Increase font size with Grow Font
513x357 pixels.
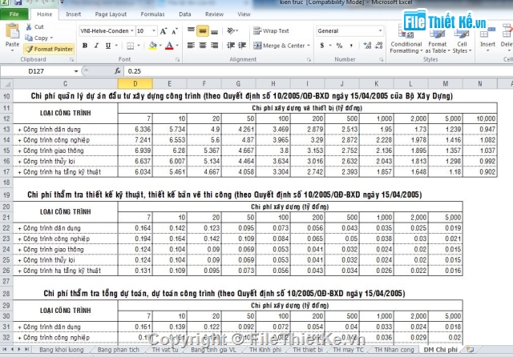coord(164,31)
